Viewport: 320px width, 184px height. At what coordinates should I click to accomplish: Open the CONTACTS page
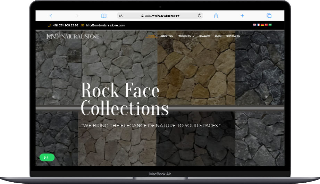pos(233,36)
